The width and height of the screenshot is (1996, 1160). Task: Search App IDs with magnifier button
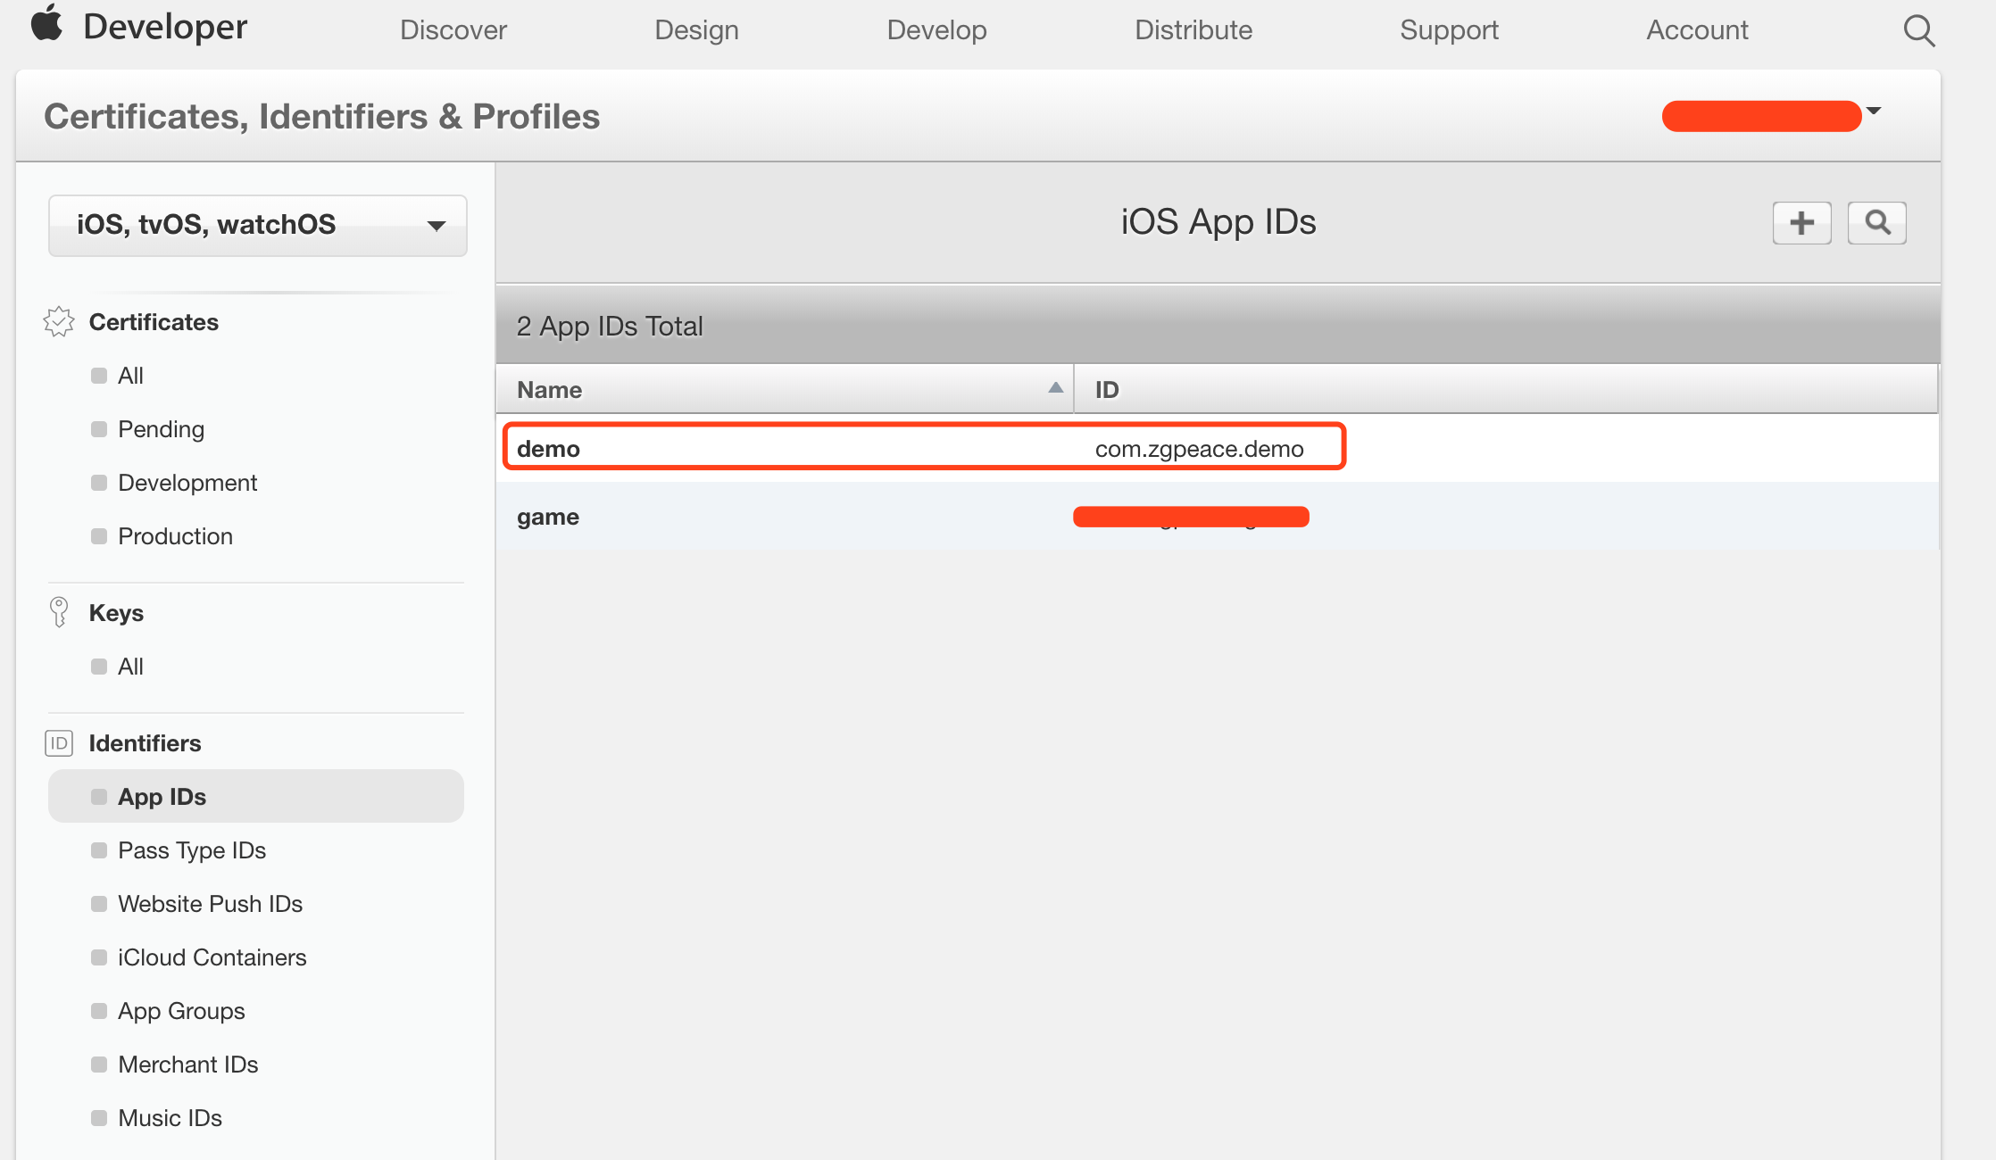point(1876,223)
